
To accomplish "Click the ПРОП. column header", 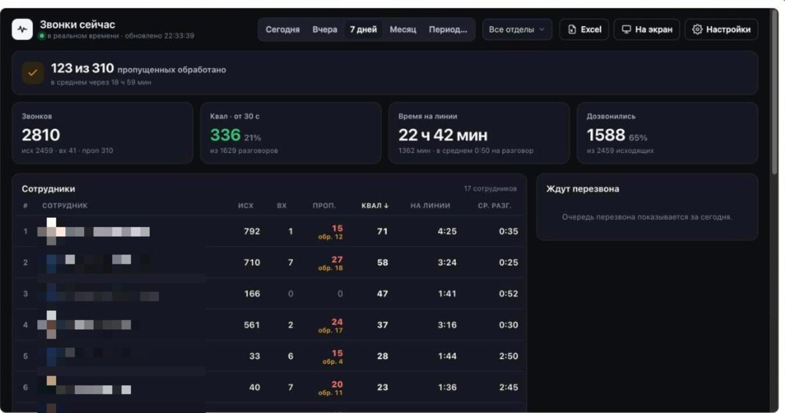I will pyautogui.click(x=324, y=206).
